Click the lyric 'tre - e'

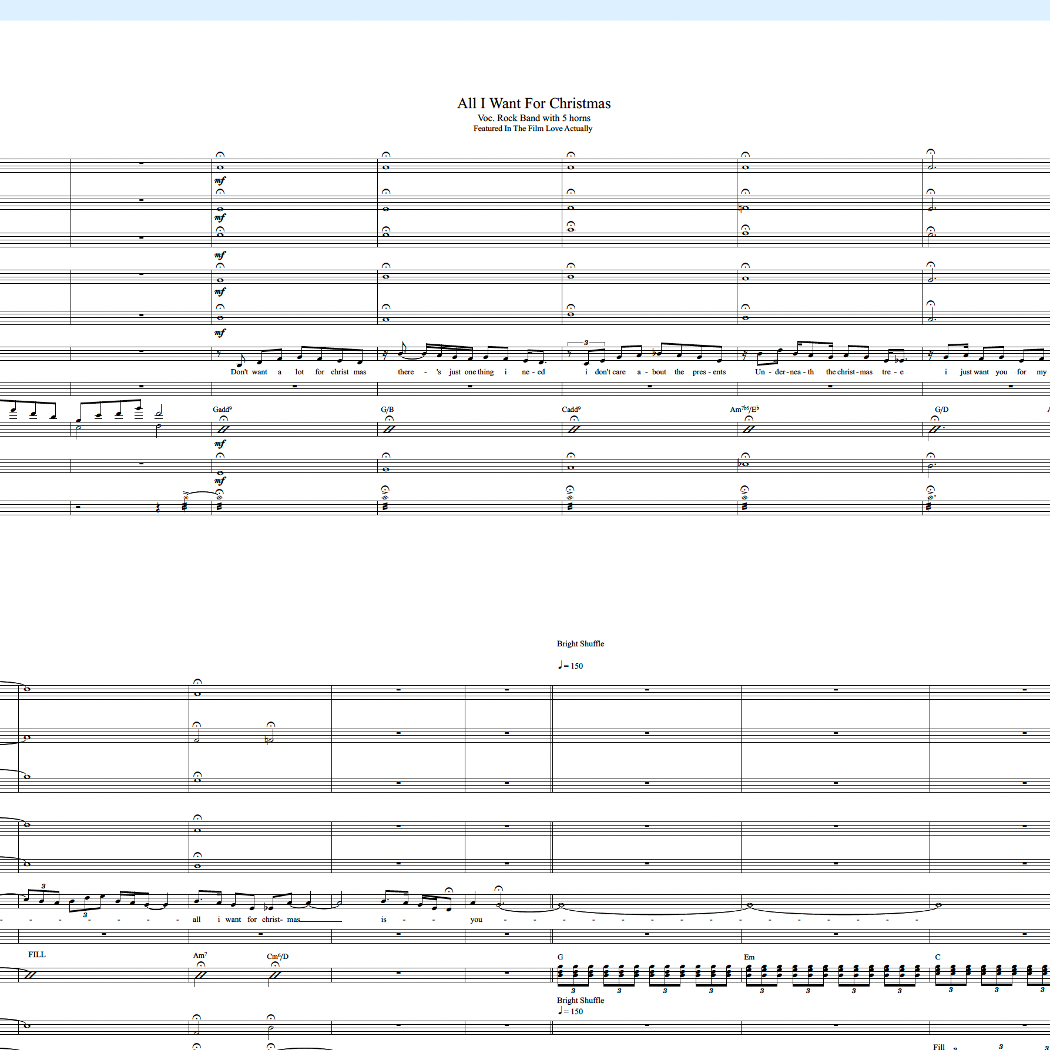point(893,372)
